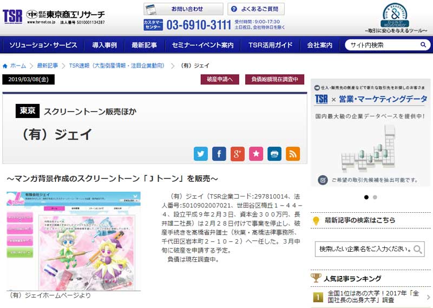Click the search magnifier beside company name field
Viewport: 433px width, 308px height.
pos(418,250)
